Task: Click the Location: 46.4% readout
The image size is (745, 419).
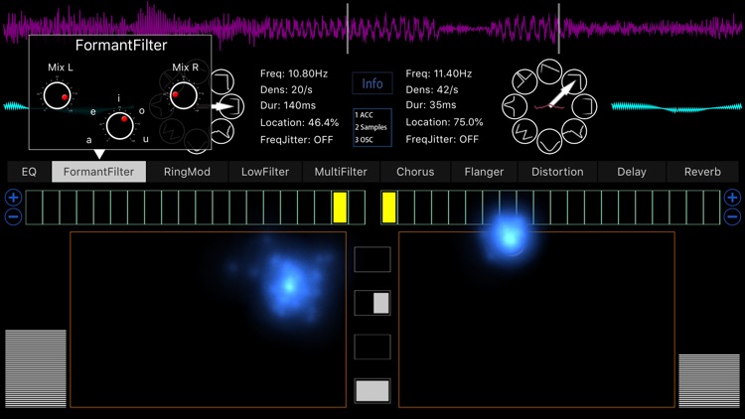Action: (x=299, y=122)
